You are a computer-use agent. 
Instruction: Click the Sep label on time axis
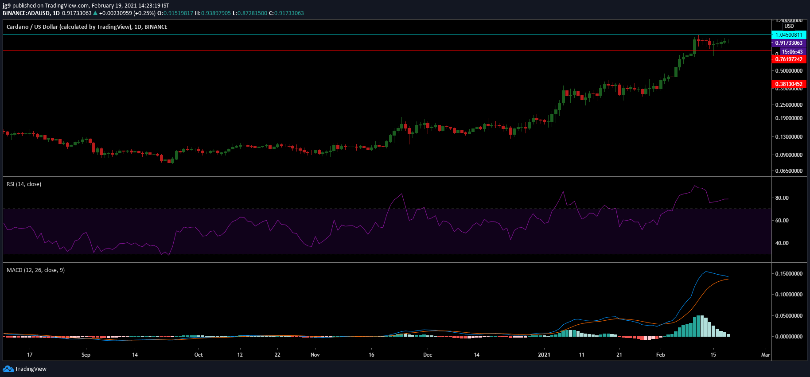[86, 355]
